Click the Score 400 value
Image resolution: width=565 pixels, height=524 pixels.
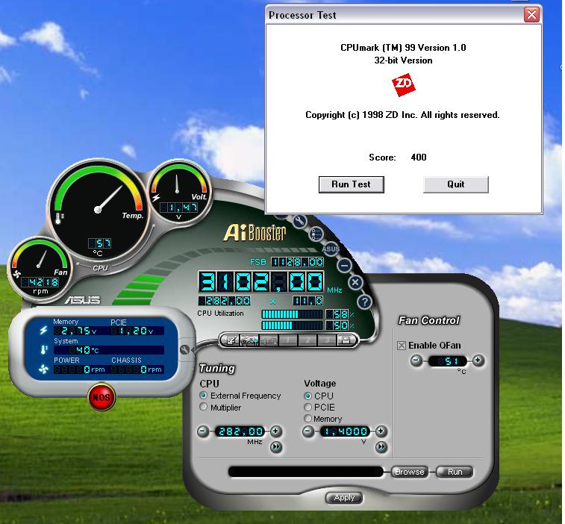coord(419,157)
